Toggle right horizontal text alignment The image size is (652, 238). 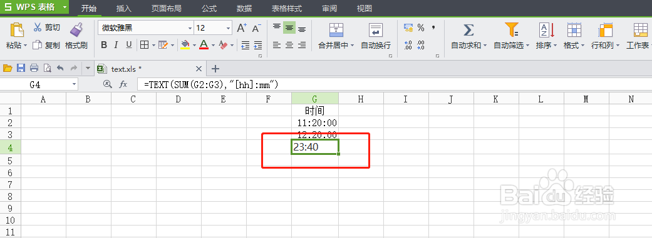[302, 45]
